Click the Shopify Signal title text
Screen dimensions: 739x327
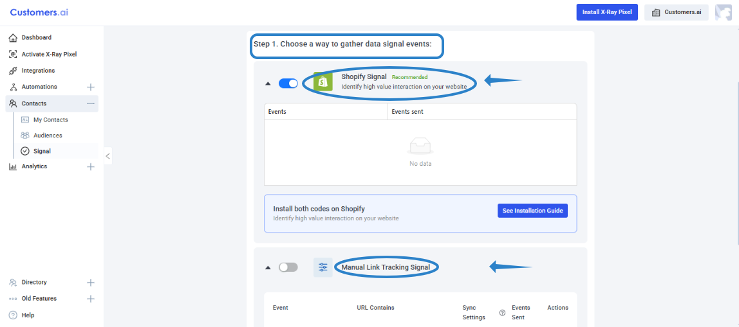364,76
